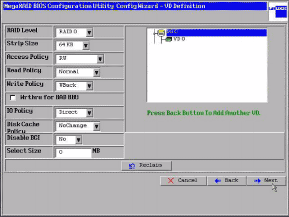Image resolution: width=289 pixels, height=217 pixels.
Task: Click the Reclaim button
Action: pos(147,165)
